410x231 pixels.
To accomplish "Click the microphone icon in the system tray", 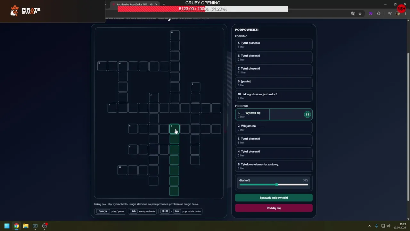I will [x=376, y=226].
